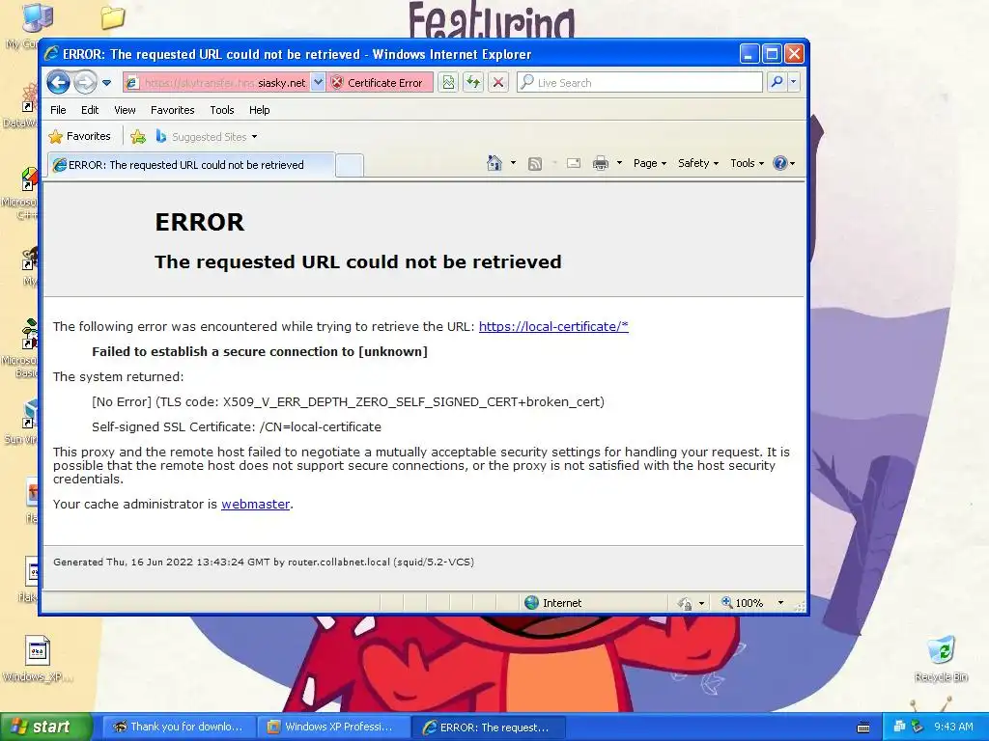Viewport: 989px width, 741px height.
Task: Click the address bar URL field
Action: point(216,83)
